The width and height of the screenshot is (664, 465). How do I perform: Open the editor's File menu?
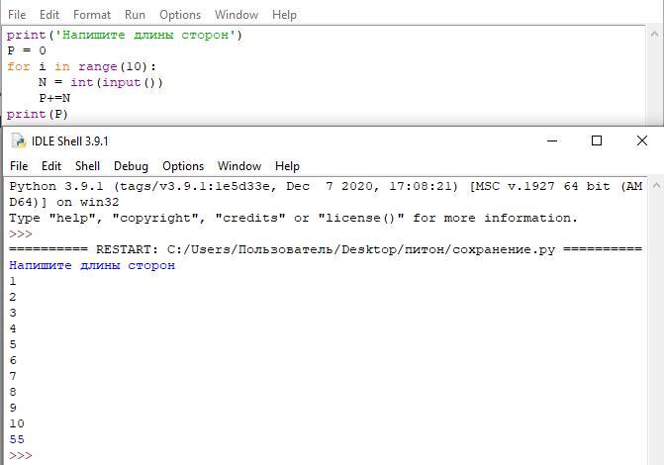click(17, 15)
